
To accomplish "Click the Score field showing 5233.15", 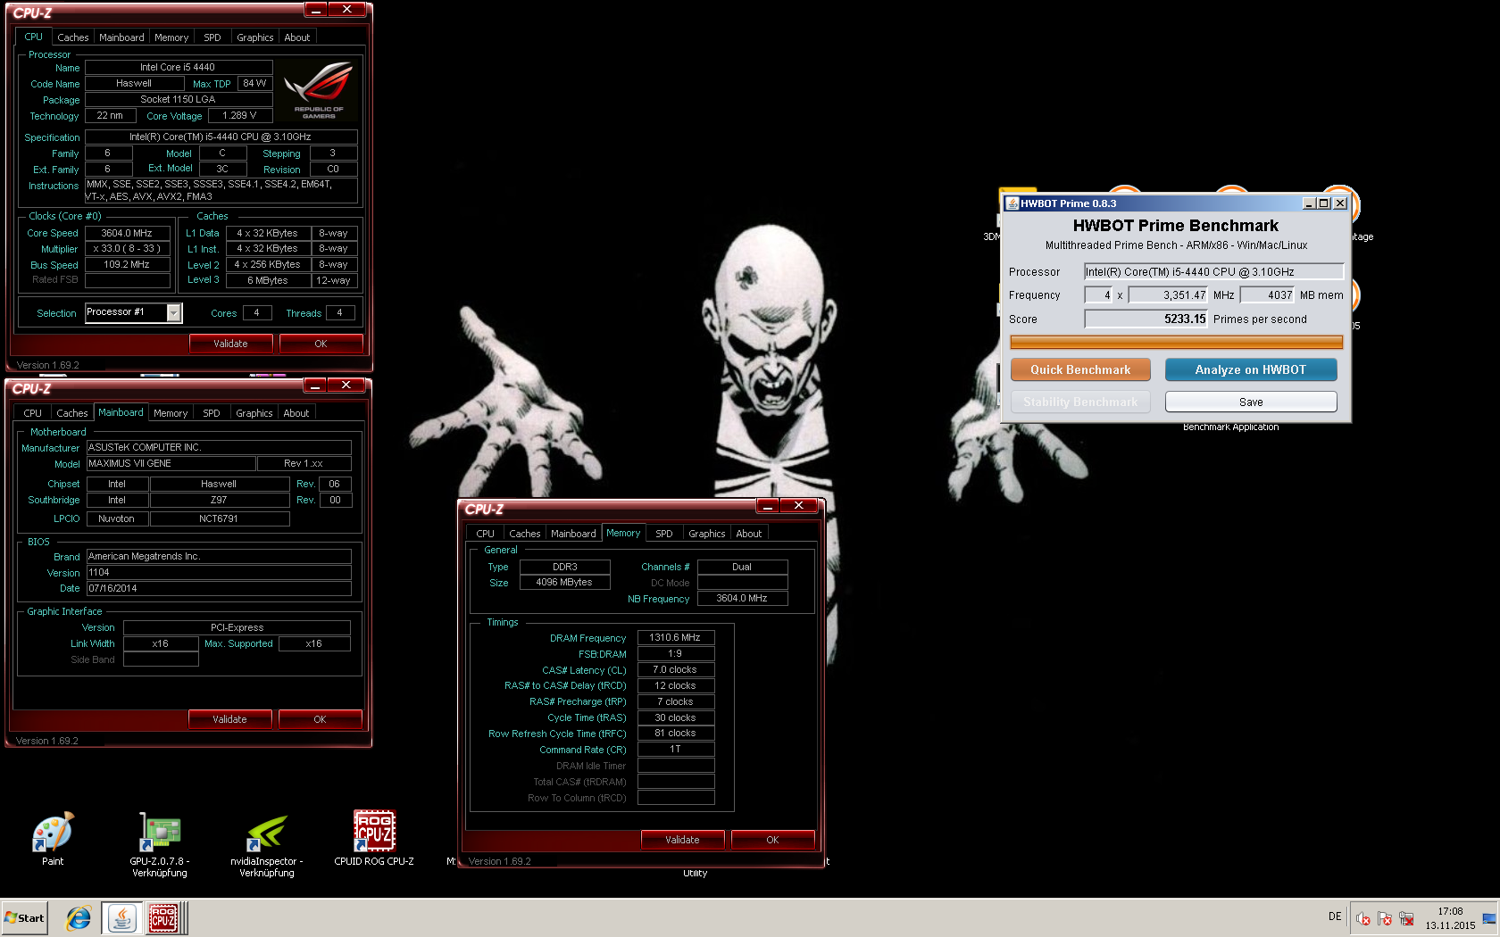I will tap(1146, 319).
